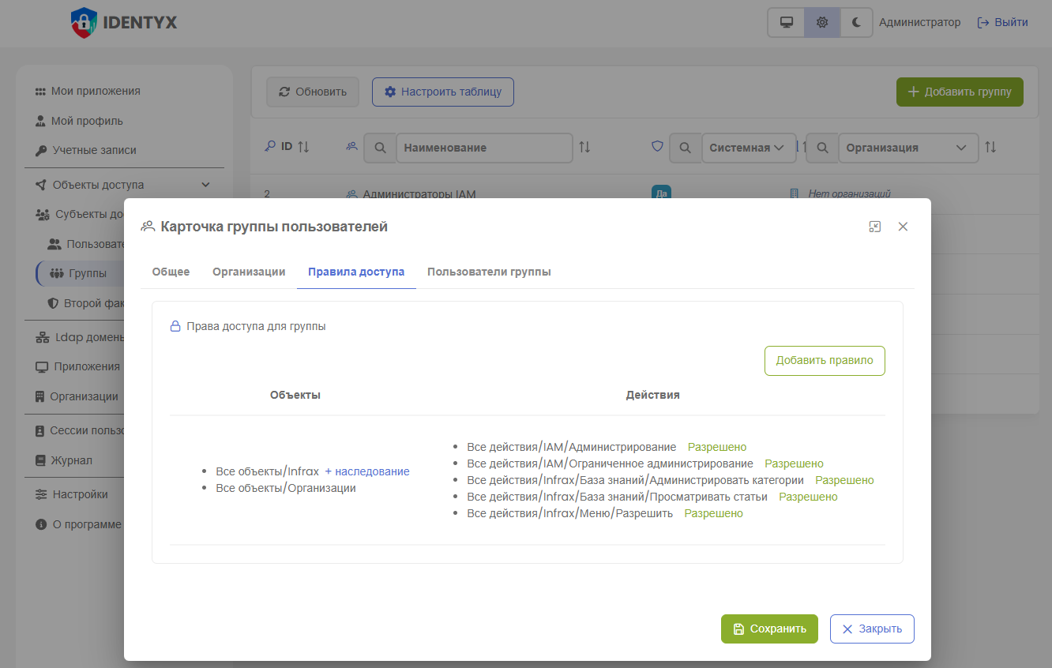Switch to the Общее tab

coord(171,272)
